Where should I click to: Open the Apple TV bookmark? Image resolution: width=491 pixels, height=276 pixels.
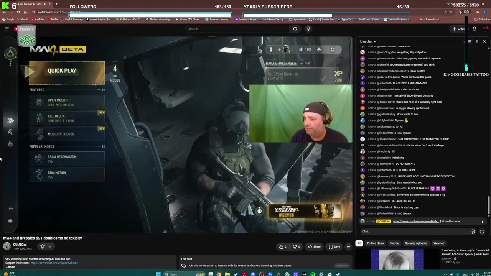pyautogui.click(x=344, y=19)
